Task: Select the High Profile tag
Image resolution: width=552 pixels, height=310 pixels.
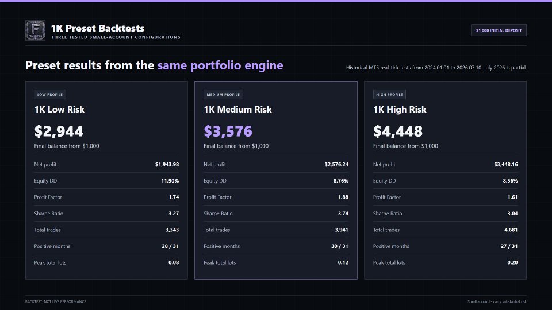Action: point(389,94)
